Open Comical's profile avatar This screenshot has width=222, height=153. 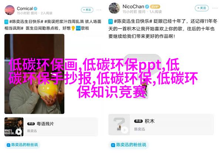click(10, 10)
